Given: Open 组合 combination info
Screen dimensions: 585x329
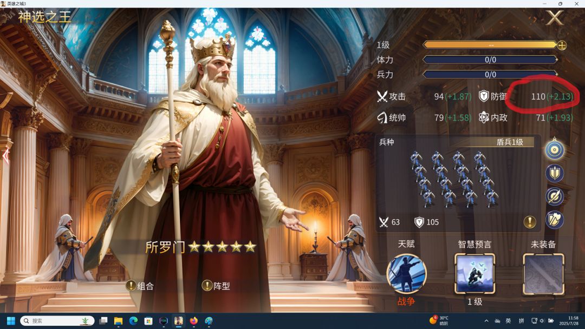Looking at the screenshot, I should (140, 286).
